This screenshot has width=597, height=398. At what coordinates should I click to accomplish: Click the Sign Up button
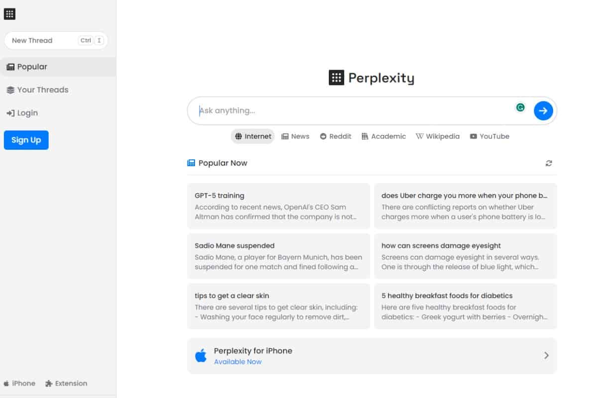click(x=26, y=140)
